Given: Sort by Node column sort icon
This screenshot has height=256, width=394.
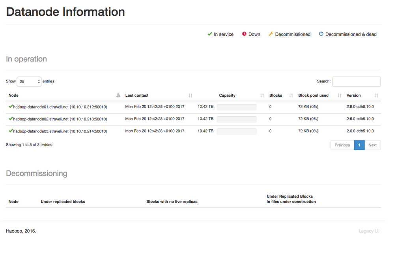Looking at the screenshot, I should [x=118, y=95].
